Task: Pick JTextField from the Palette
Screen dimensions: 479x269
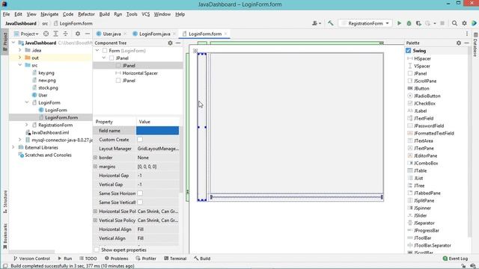Action: (421, 118)
